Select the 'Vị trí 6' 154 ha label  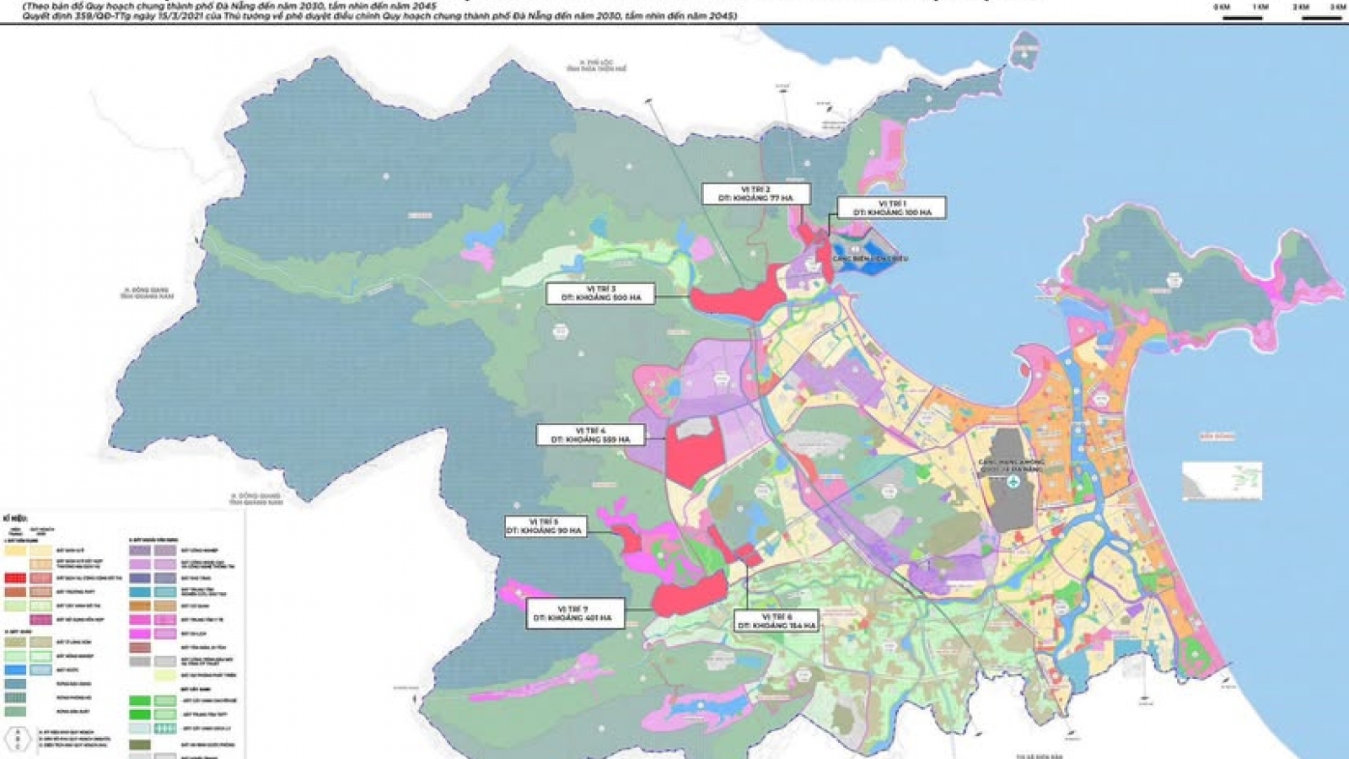click(x=777, y=622)
